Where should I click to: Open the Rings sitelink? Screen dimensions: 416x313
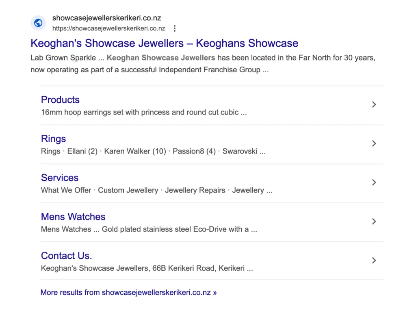(x=53, y=138)
